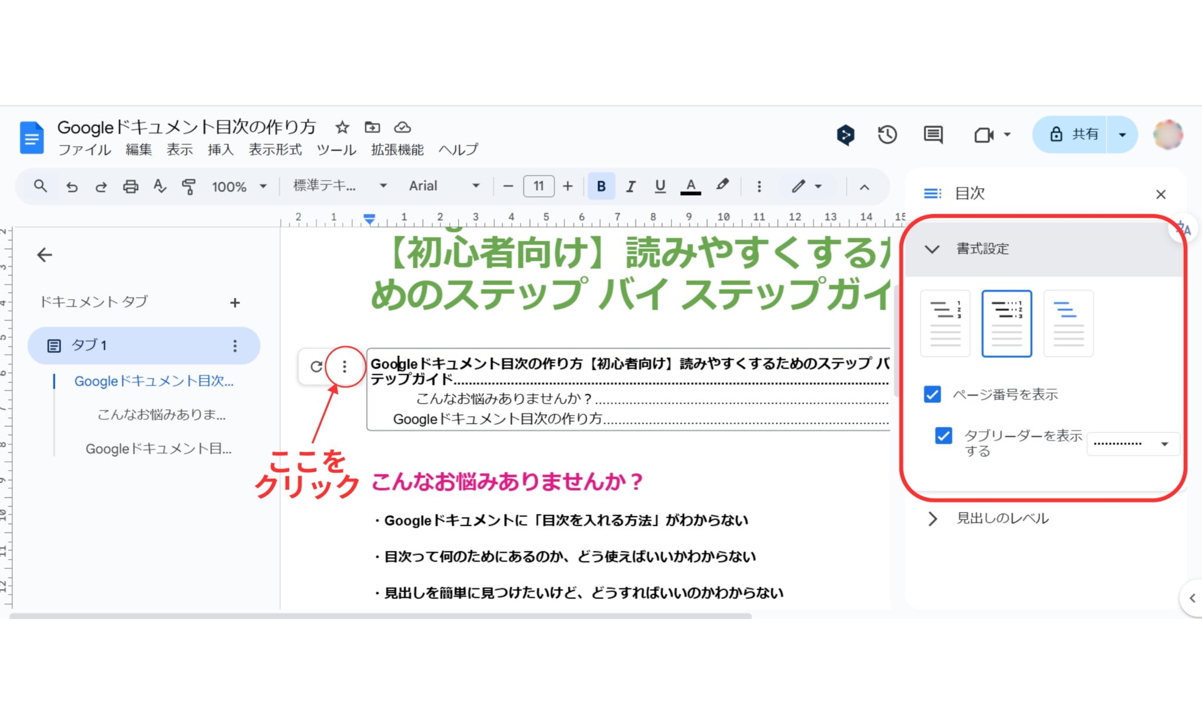Open the account avatar
The width and height of the screenshot is (1202, 721).
(1167, 134)
